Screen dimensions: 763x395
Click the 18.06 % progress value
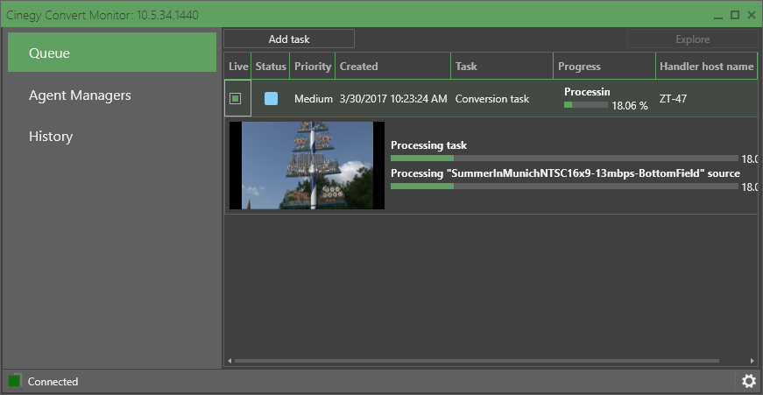coord(630,106)
